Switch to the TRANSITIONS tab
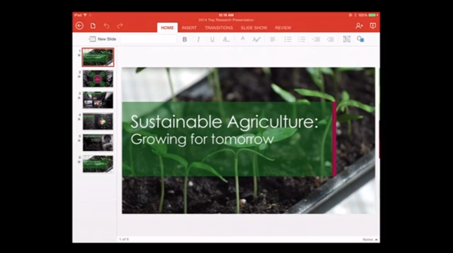 (x=219, y=28)
